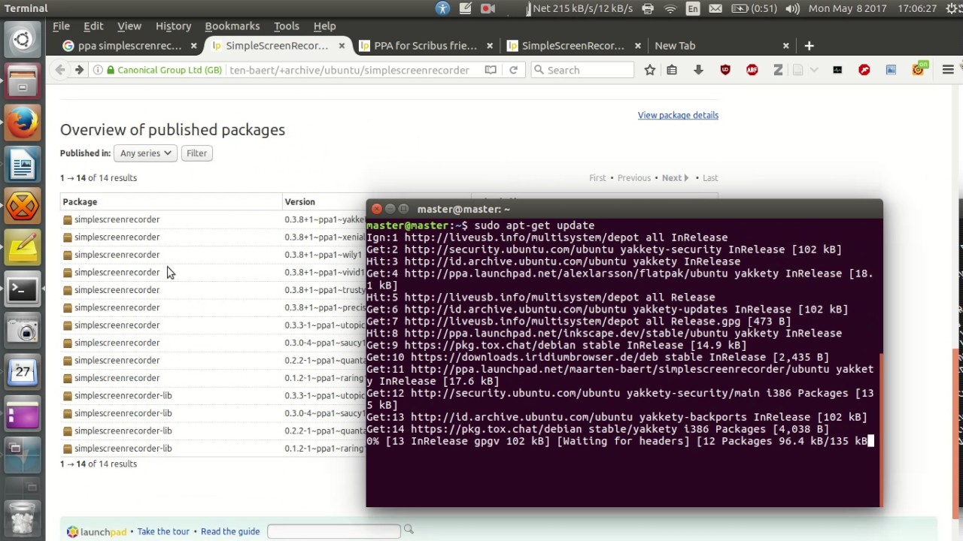Open the calendar app showing 27
Image resolution: width=963 pixels, height=541 pixels.
(23, 371)
